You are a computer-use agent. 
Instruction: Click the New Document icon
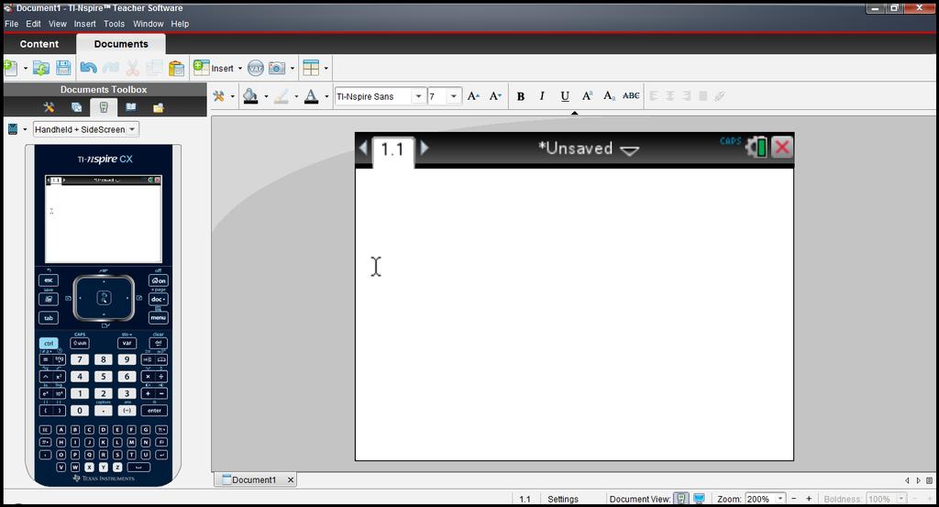[x=10, y=68]
